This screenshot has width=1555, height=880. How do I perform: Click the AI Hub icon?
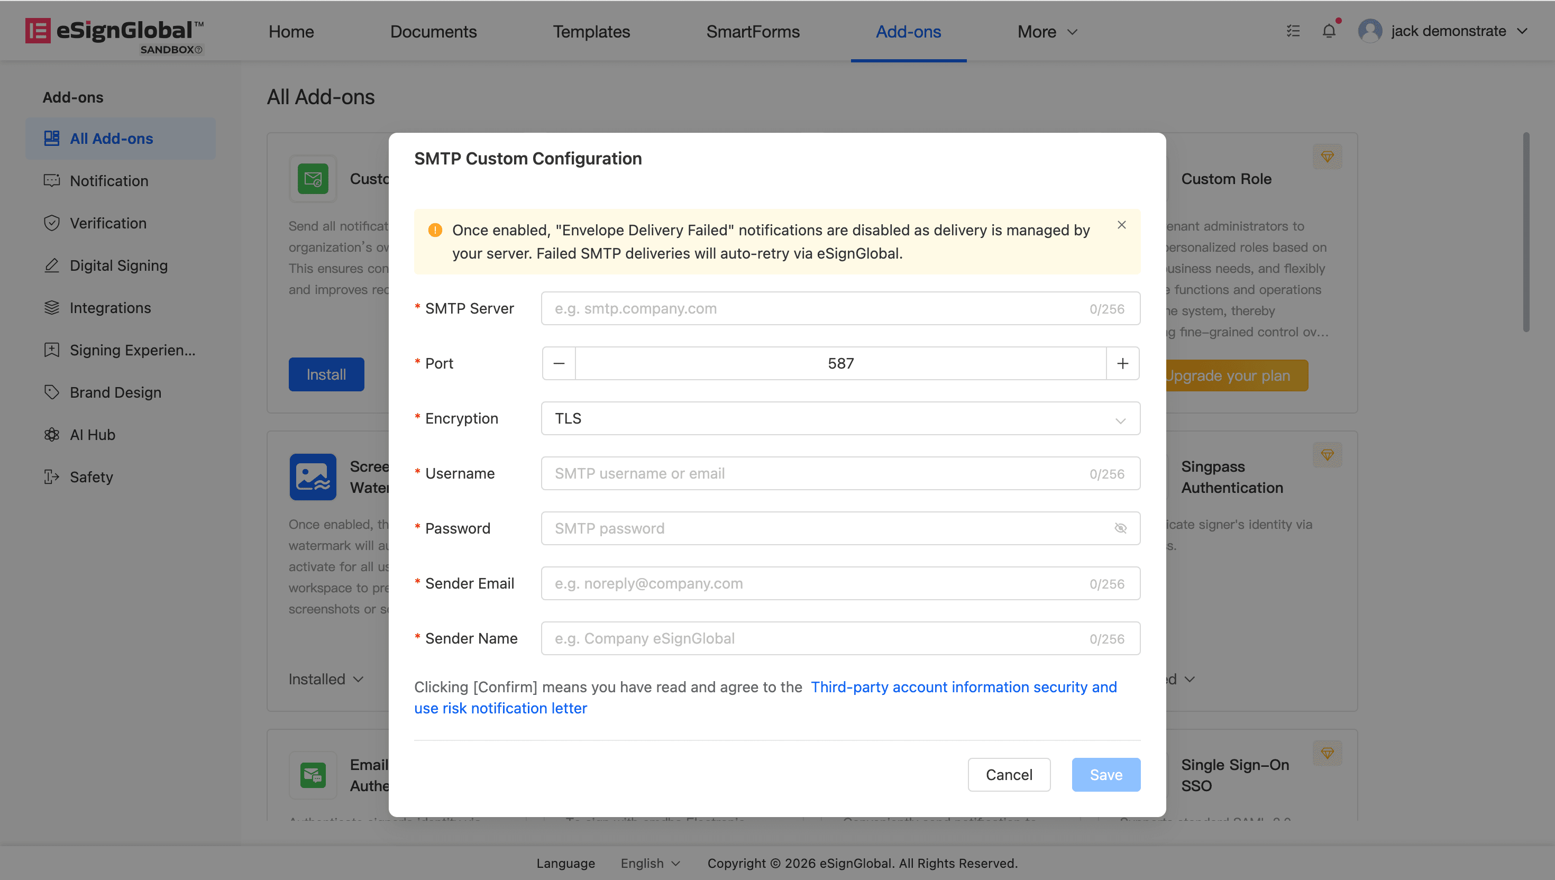(52, 435)
